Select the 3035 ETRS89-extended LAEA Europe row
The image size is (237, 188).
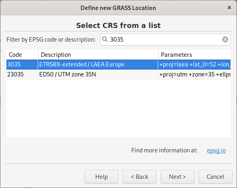118,64
